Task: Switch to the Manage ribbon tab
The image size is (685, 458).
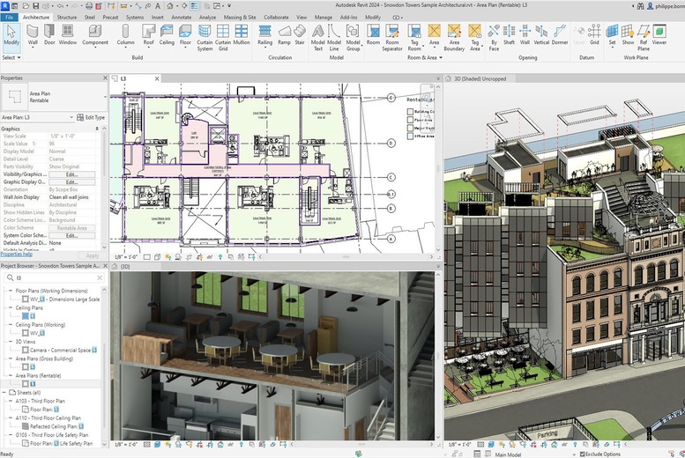Action: (x=324, y=17)
